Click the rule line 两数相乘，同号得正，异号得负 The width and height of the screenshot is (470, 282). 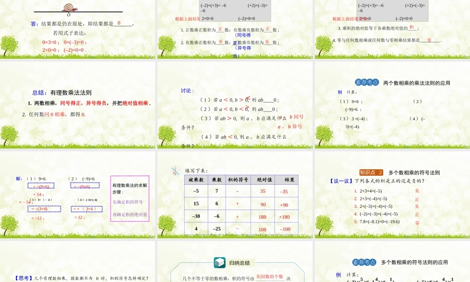point(89,103)
